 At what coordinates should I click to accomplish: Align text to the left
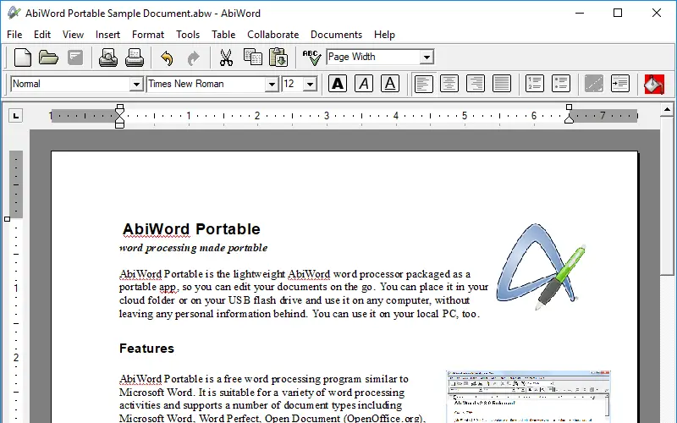(x=424, y=84)
